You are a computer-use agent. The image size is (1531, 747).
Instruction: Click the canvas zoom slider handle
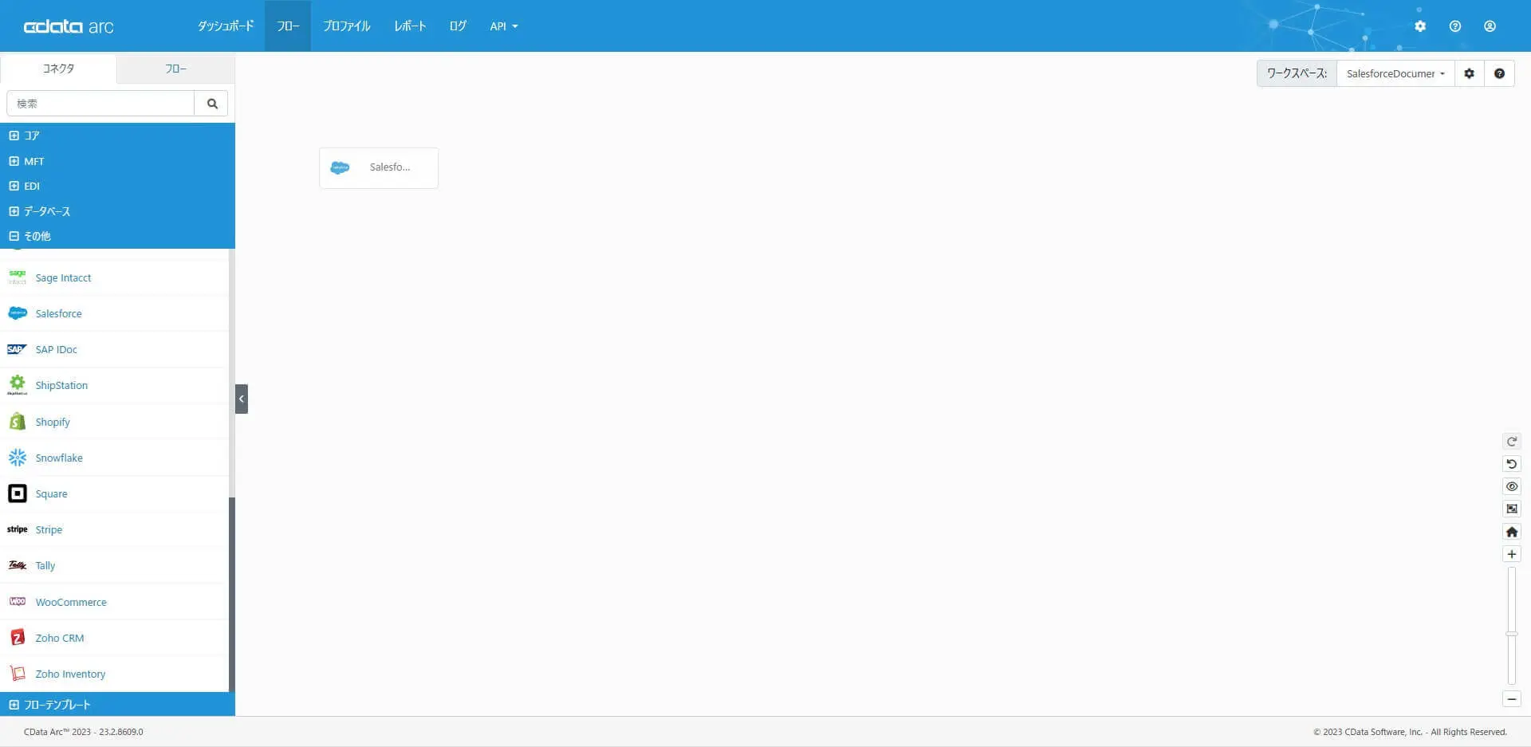1512,634
